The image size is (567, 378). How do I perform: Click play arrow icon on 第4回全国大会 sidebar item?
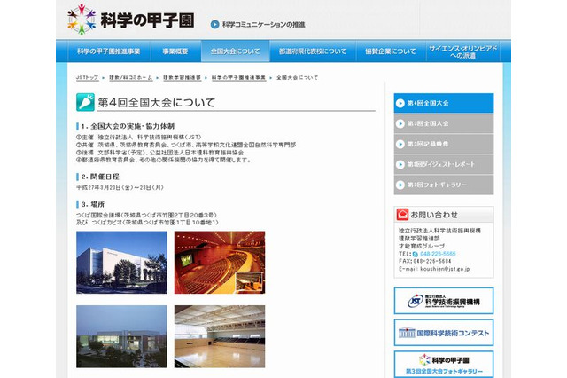[x=400, y=103]
